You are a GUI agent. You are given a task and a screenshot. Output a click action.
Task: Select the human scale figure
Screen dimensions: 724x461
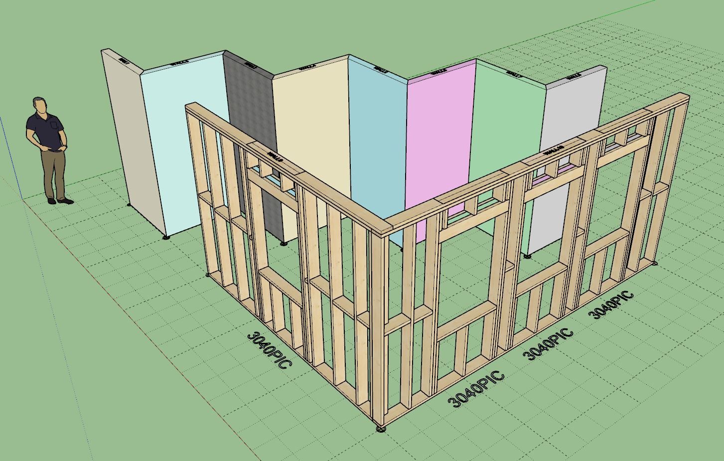tap(48, 150)
